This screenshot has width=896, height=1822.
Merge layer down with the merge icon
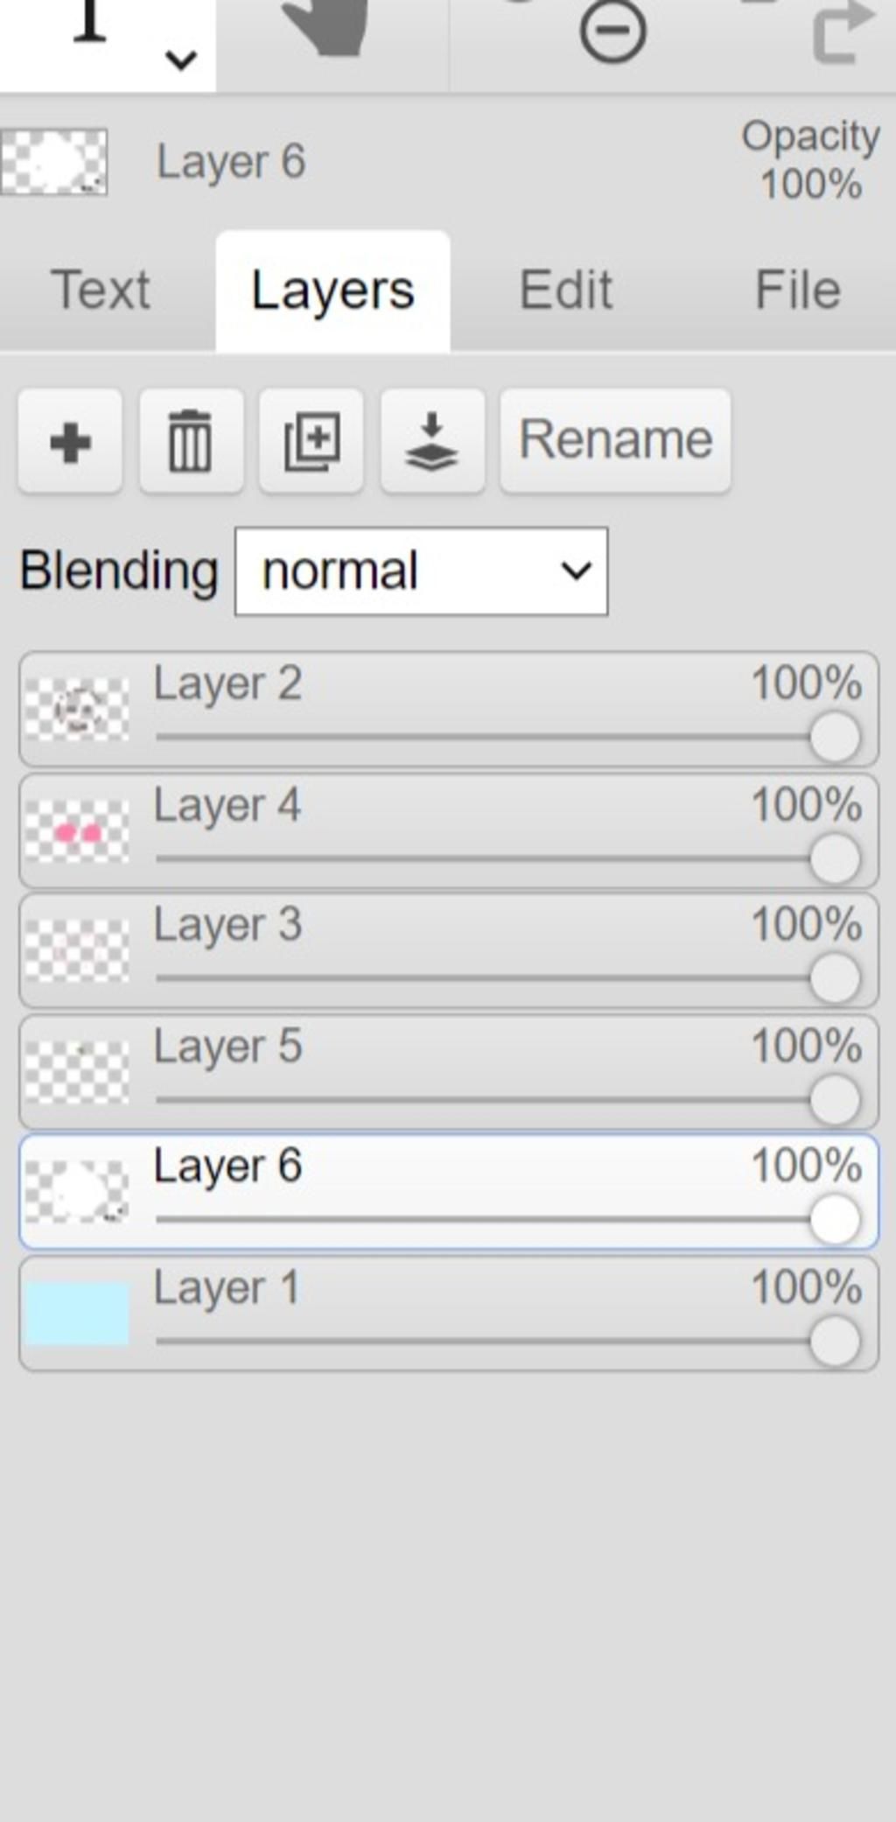tap(431, 441)
